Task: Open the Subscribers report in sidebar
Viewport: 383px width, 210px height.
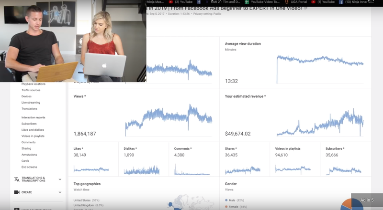Action: (29, 124)
